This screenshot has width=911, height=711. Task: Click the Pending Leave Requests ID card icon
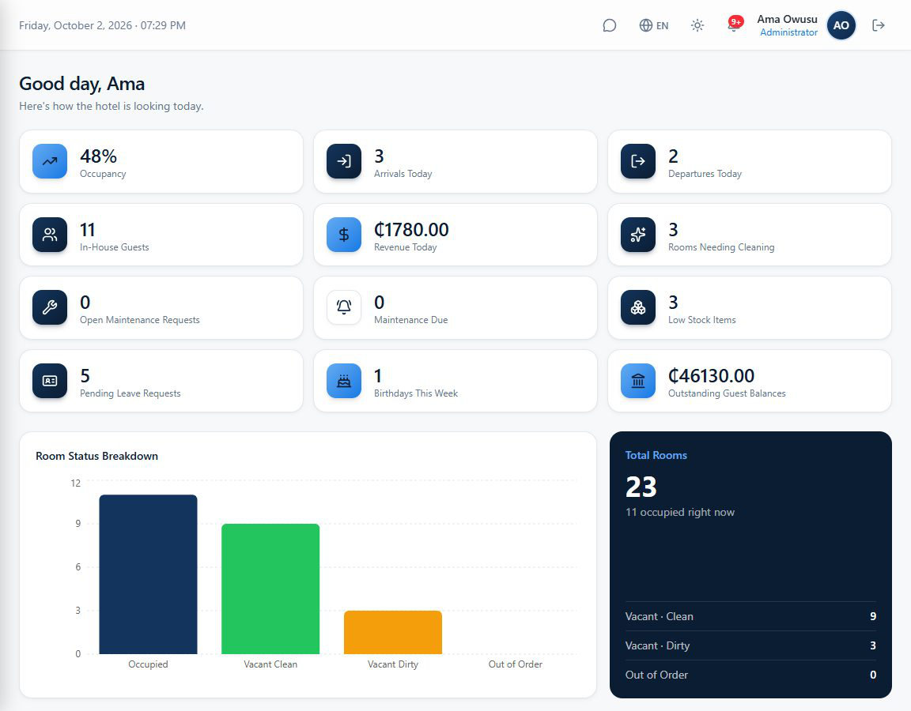pos(50,381)
